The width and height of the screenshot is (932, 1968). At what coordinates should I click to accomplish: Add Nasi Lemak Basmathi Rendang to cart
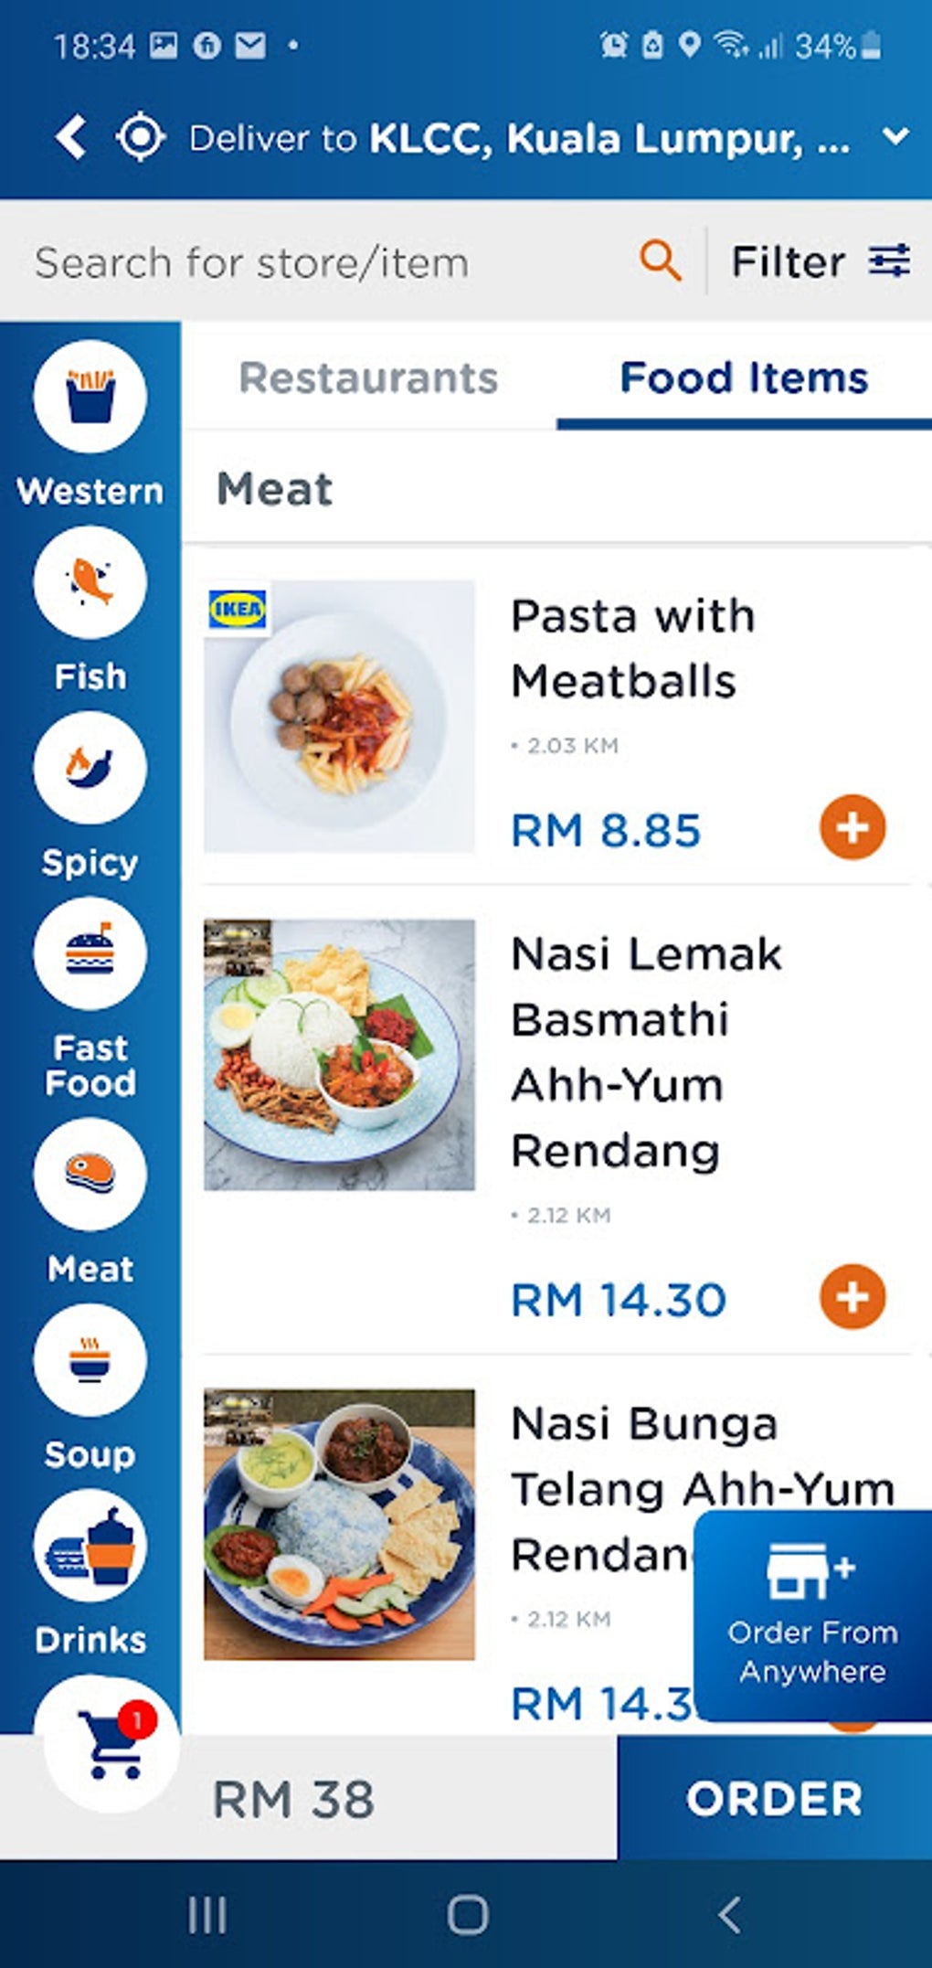852,1297
